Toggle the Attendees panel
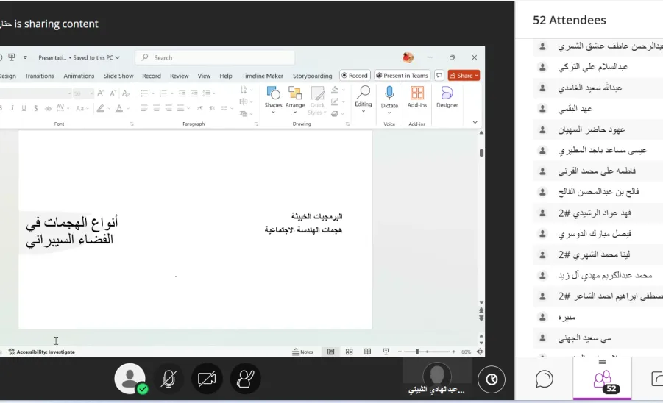The image size is (663, 403). click(603, 380)
